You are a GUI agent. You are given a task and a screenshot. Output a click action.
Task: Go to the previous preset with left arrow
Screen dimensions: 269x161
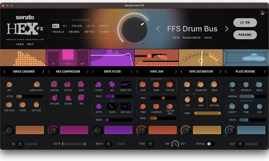pyautogui.click(x=158, y=29)
